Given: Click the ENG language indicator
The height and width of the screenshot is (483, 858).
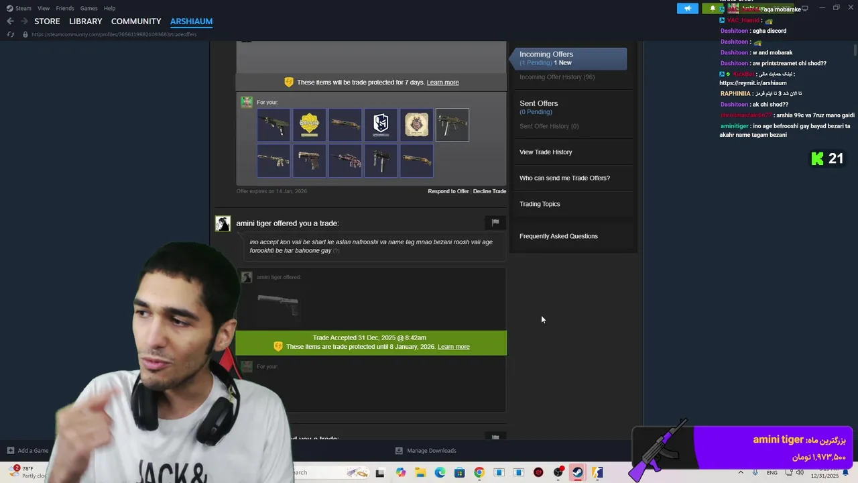Looking at the screenshot, I should (772, 473).
